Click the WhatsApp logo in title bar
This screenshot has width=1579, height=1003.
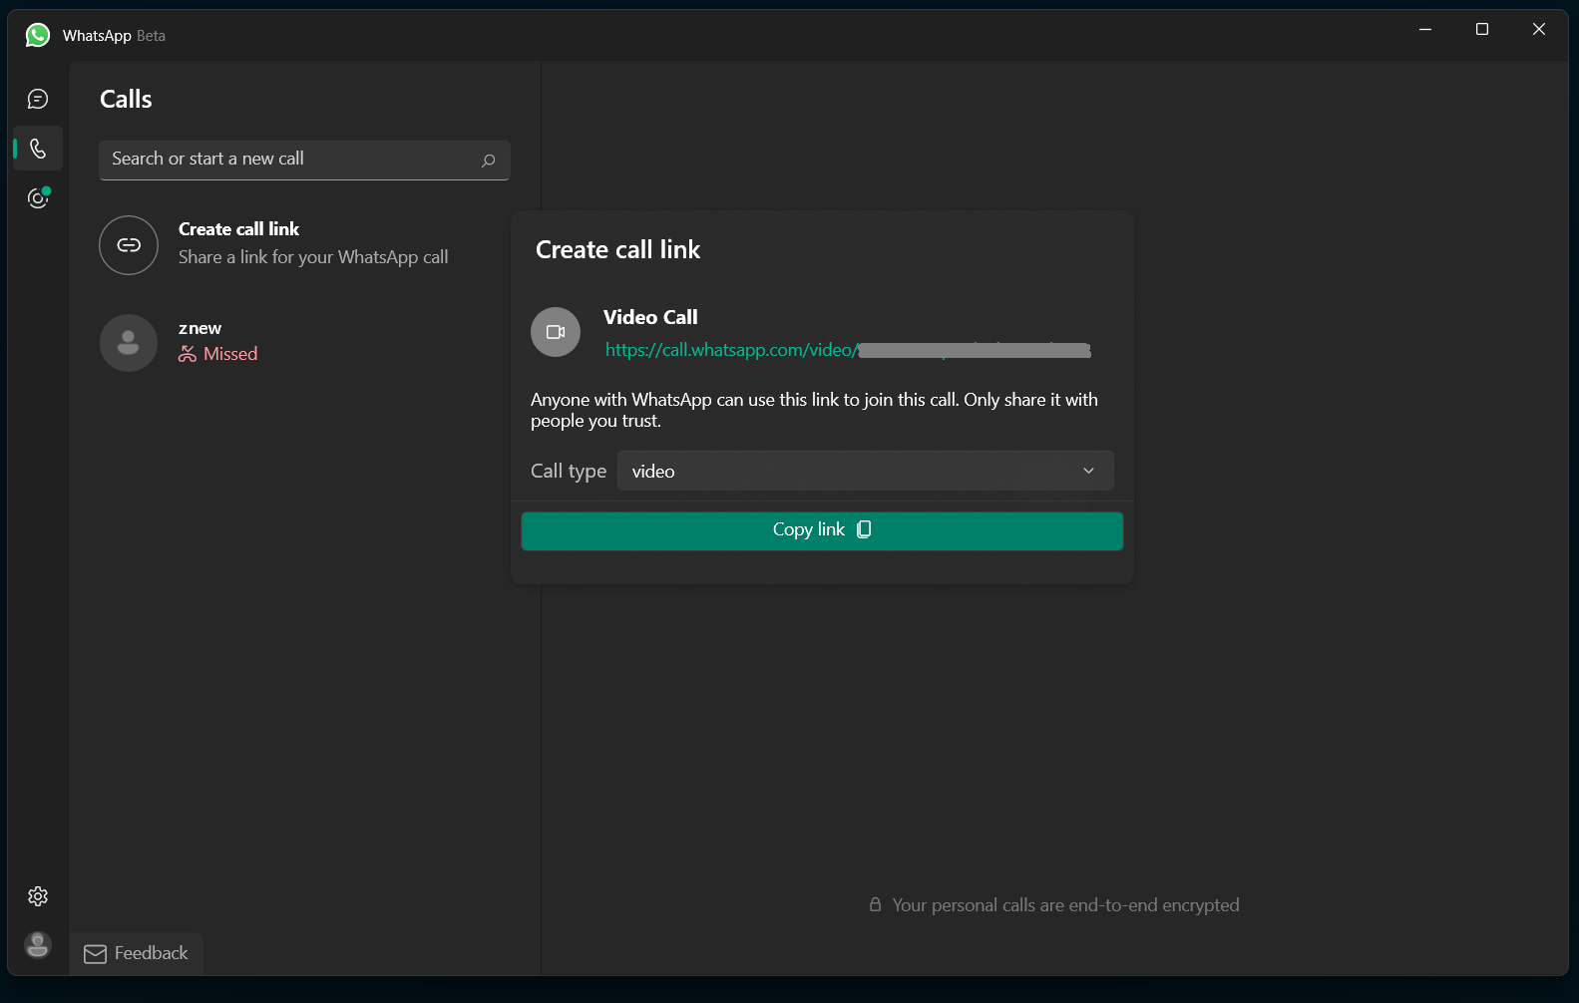[38, 35]
